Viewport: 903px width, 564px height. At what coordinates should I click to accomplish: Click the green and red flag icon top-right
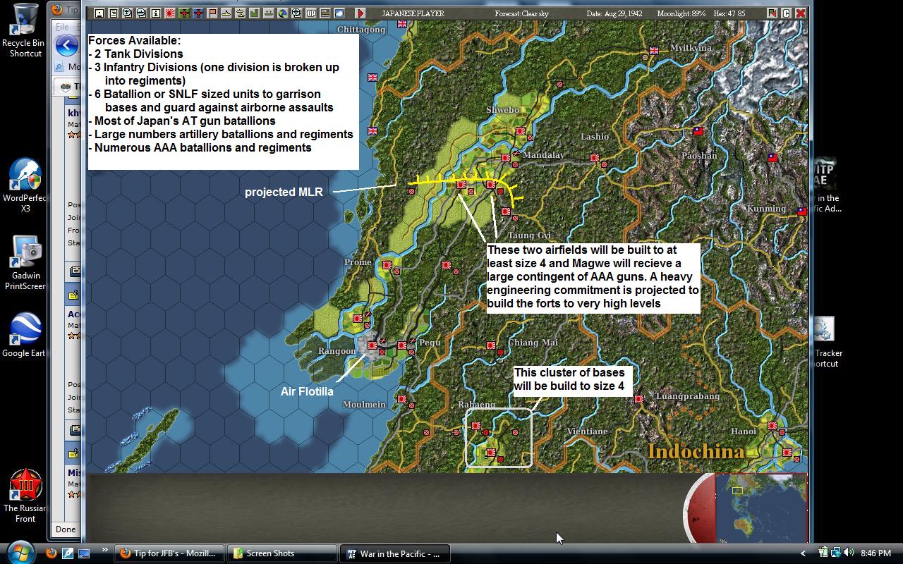[x=772, y=13]
